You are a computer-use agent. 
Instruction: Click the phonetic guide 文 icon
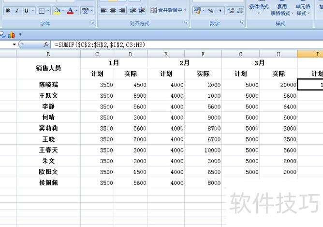pyautogui.click(x=85, y=11)
